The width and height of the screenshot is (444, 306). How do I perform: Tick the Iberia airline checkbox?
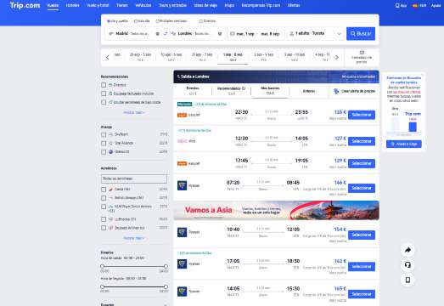[104, 190]
